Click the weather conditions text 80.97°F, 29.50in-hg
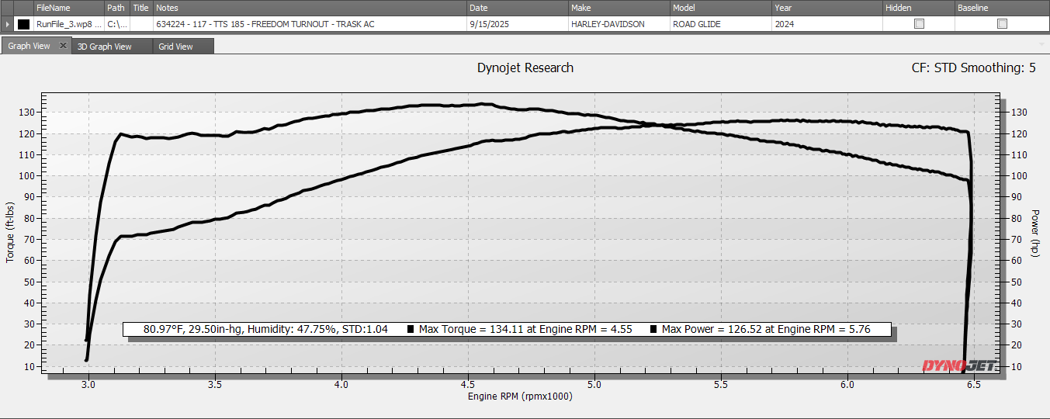 [x=265, y=329]
